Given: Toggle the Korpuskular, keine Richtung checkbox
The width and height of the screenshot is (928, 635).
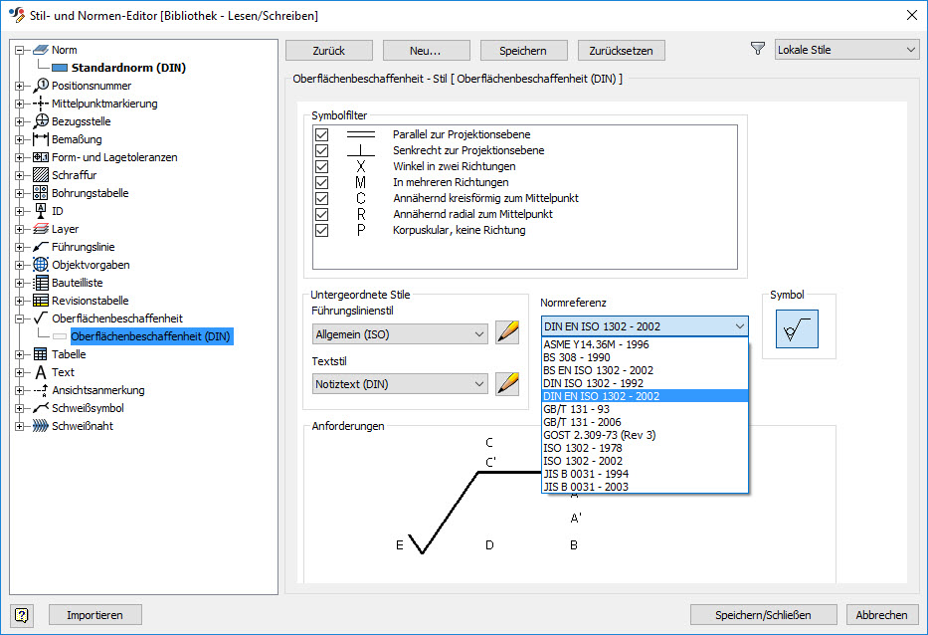Looking at the screenshot, I should tap(320, 230).
